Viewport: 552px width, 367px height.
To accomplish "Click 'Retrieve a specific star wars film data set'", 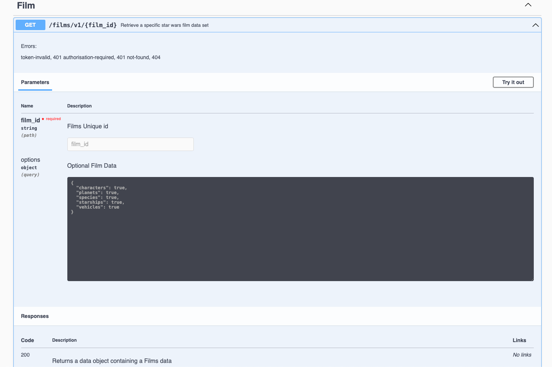I will coord(164,25).
